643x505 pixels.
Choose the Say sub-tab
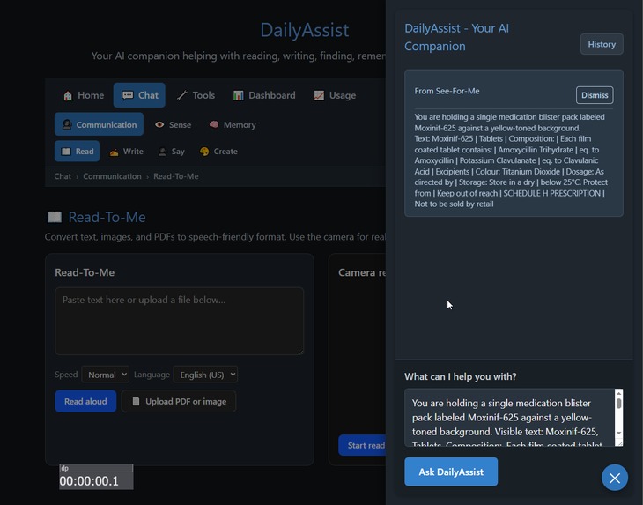[172, 152]
